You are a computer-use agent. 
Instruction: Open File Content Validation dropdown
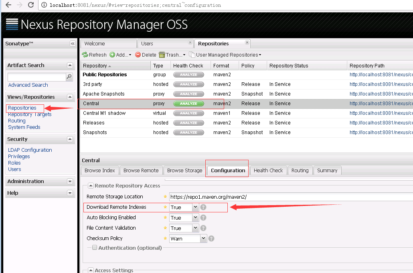coord(195,228)
